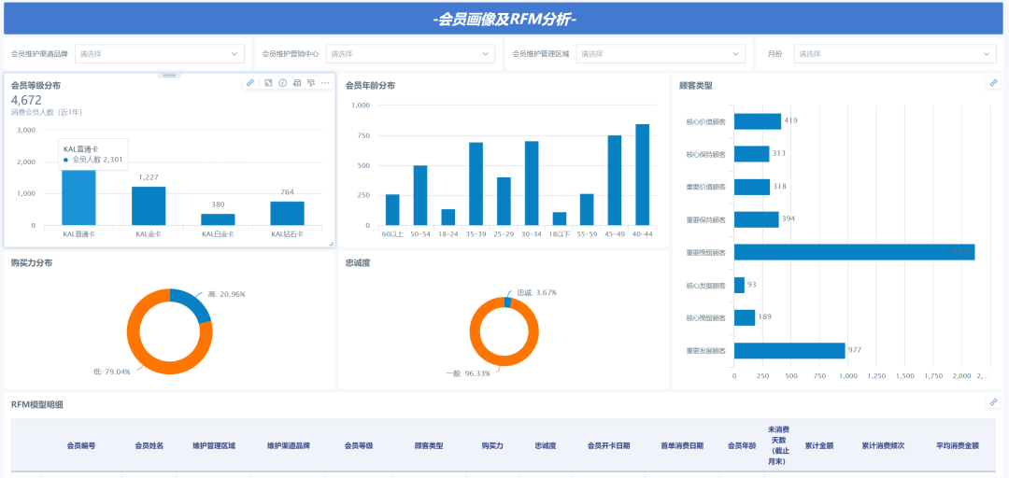The image size is (1009, 478).
Task: Click the 购买力 column header
Action: tap(492, 445)
